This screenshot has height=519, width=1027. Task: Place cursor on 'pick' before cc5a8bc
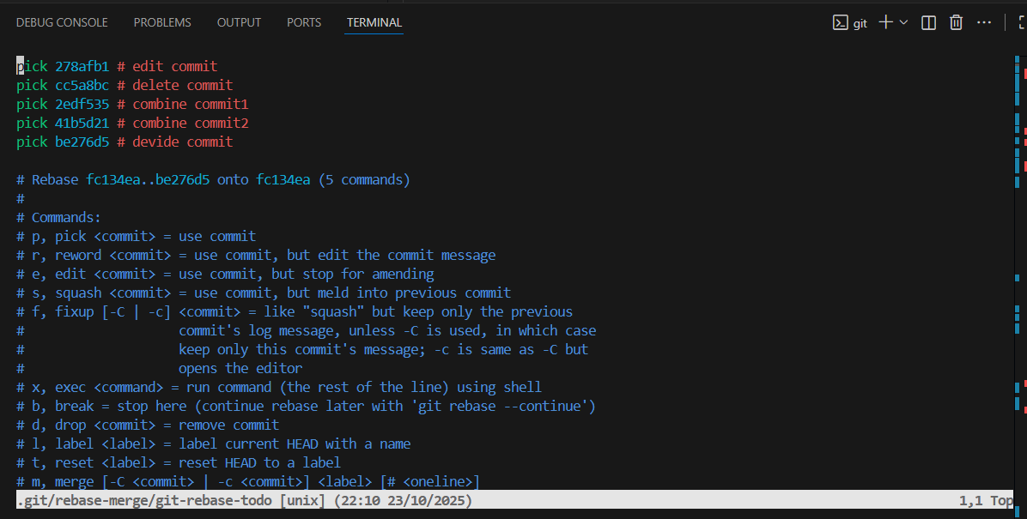32,85
